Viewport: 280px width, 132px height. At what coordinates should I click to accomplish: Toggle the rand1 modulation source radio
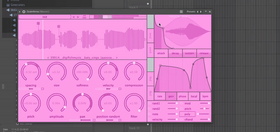click(x=149, y=103)
